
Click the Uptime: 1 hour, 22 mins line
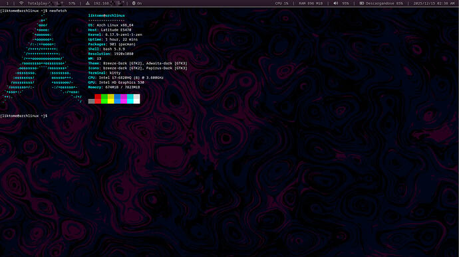(113, 39)
